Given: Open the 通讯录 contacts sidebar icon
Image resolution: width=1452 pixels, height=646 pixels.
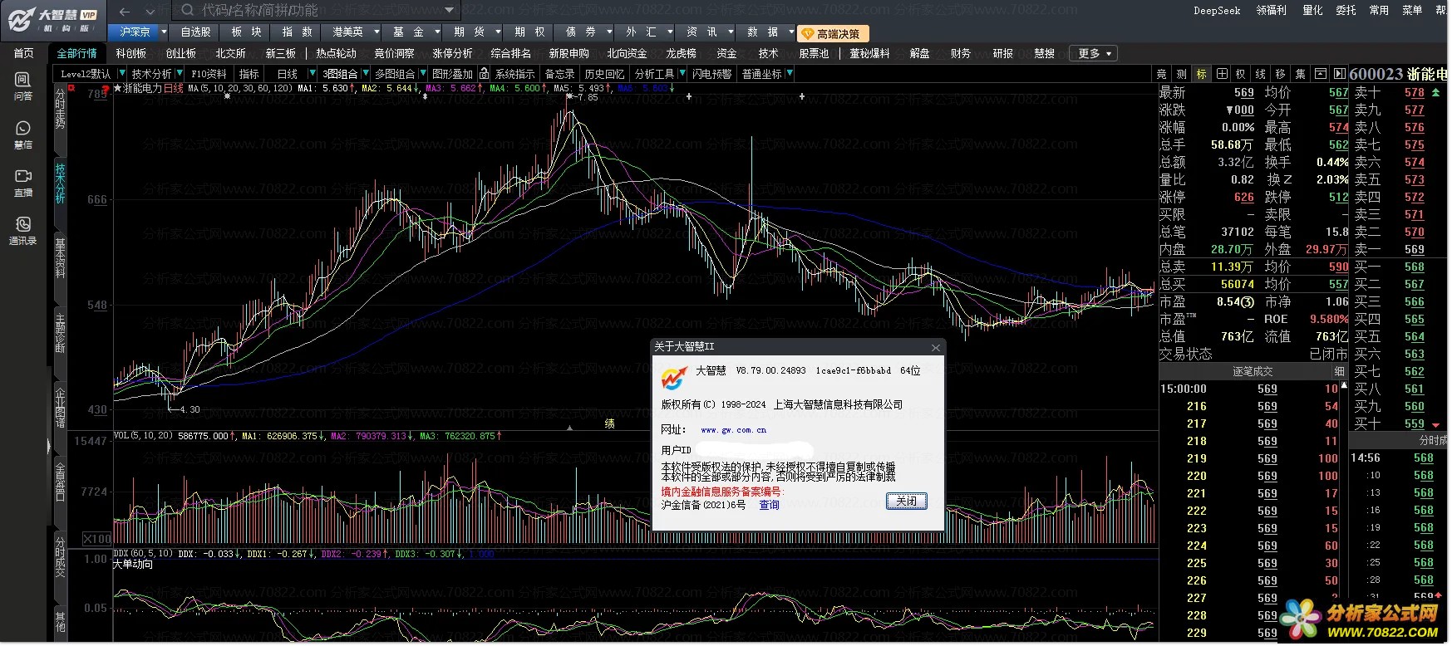Looking at the screenshot, I should [23, 231].
